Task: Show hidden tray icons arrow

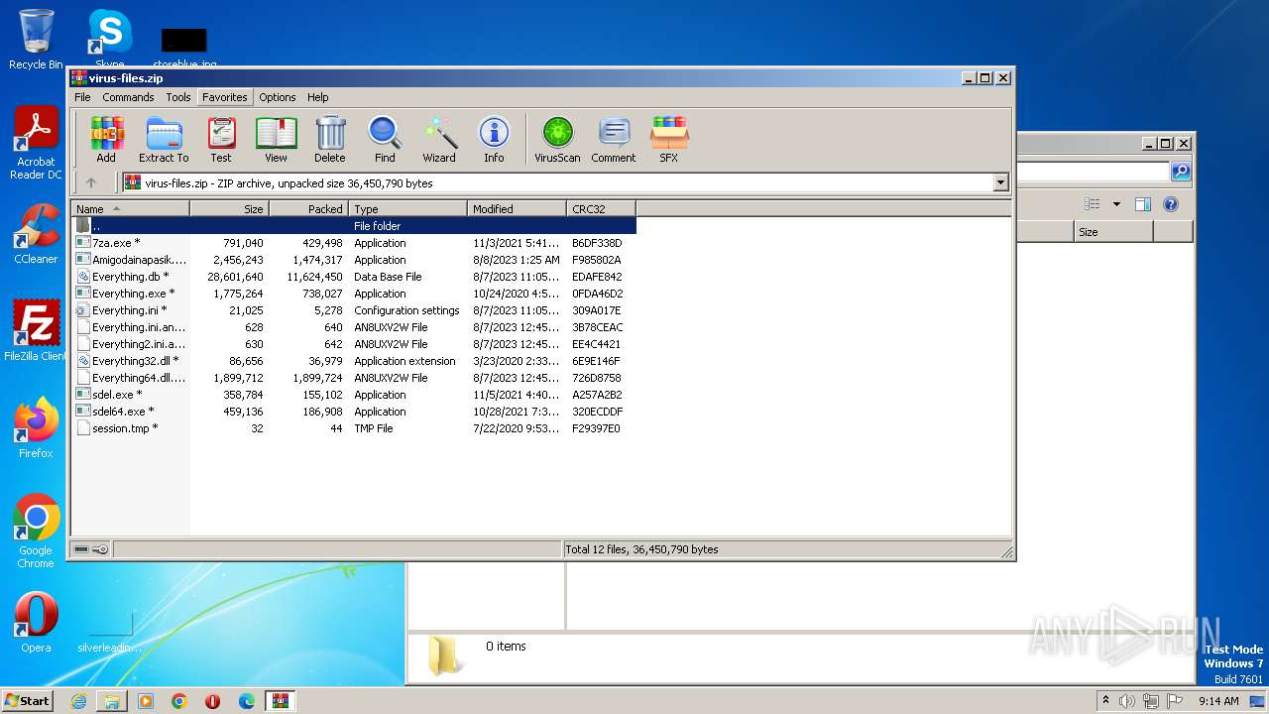Action: (x=1105, y=701)
